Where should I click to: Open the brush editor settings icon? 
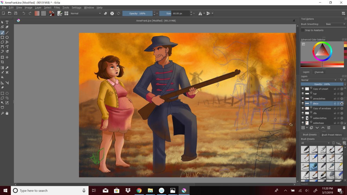pos(60,13)
